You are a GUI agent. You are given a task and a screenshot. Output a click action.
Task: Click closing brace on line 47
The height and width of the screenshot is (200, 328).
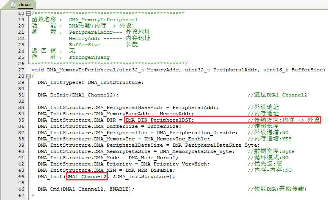[x=33, y=195]
